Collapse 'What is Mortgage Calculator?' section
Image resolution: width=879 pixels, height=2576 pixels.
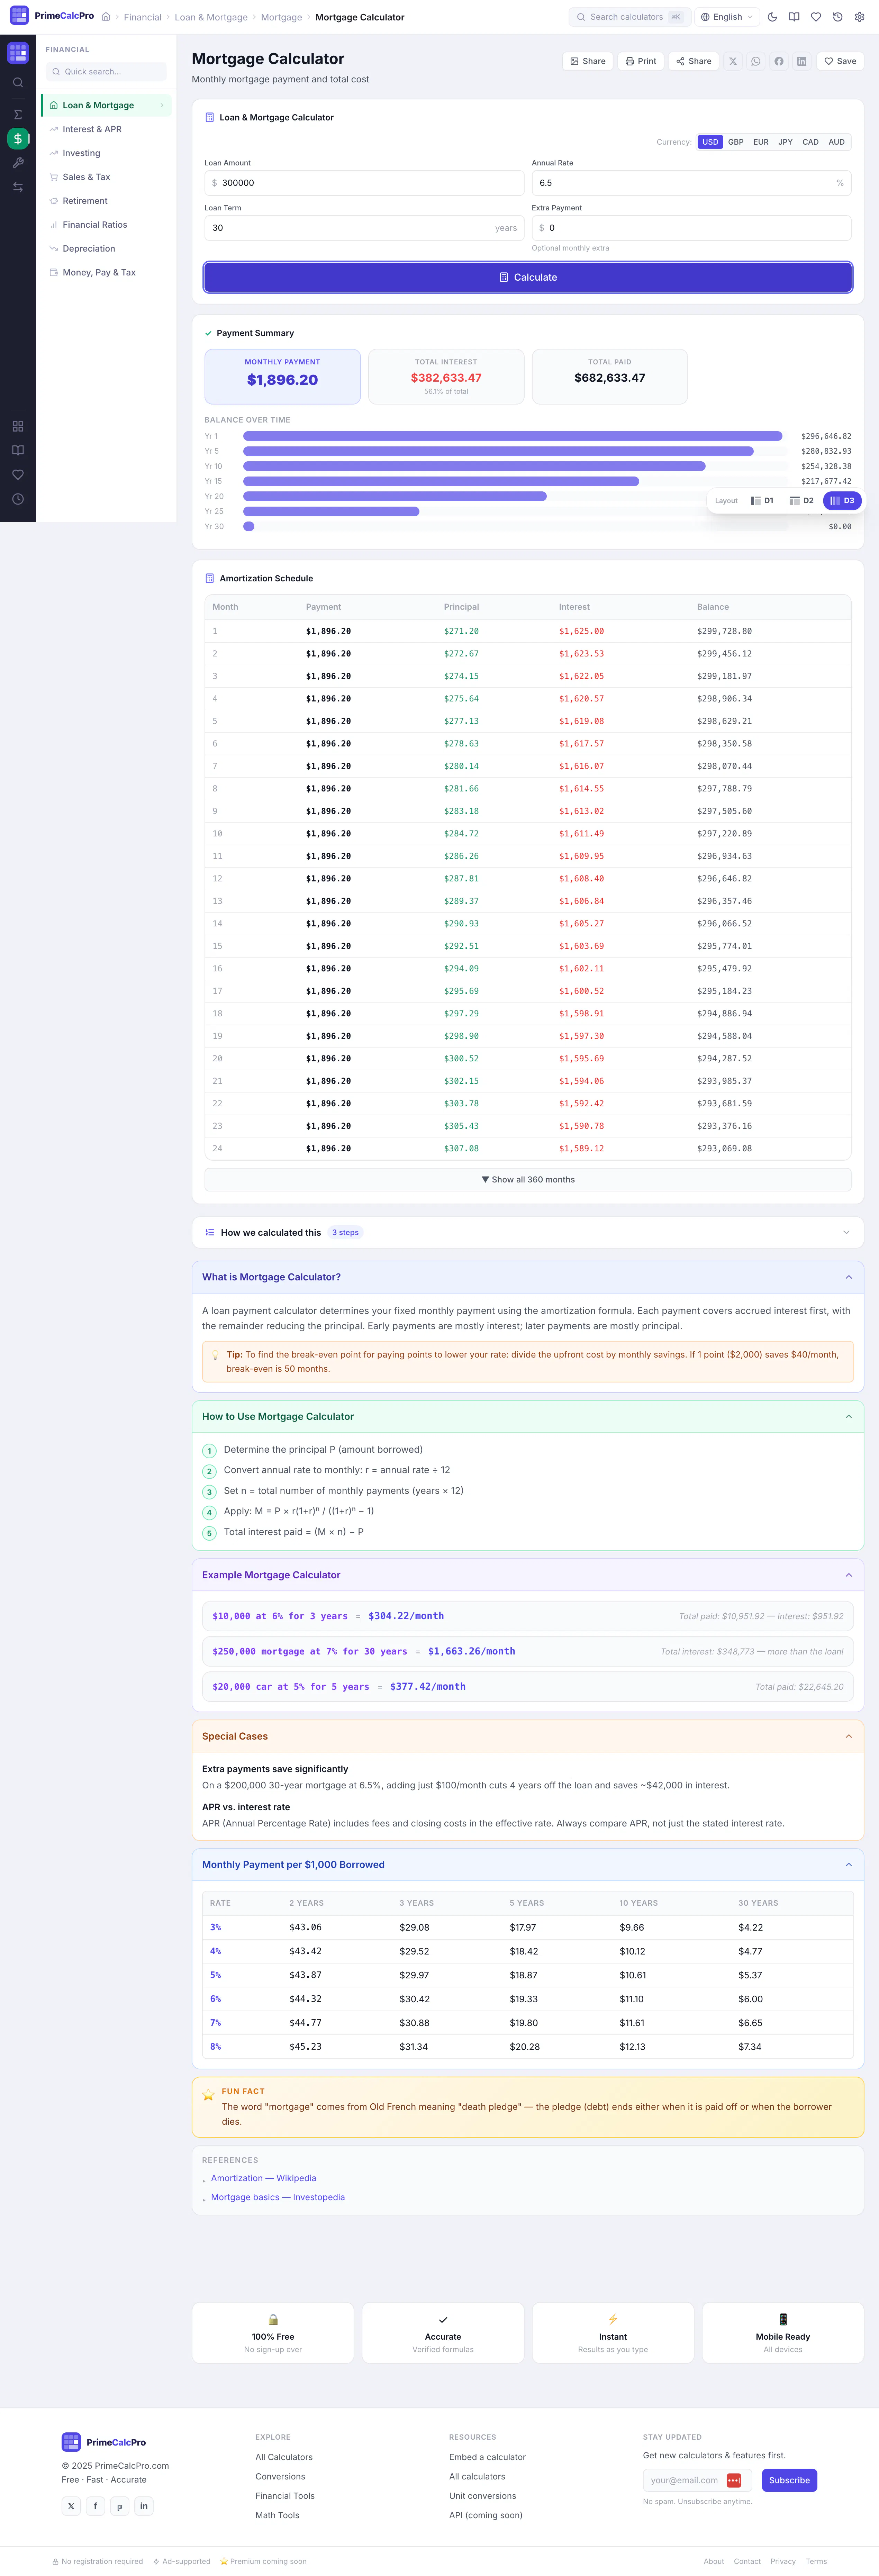pyautogui.click(x=528, y=1277)
